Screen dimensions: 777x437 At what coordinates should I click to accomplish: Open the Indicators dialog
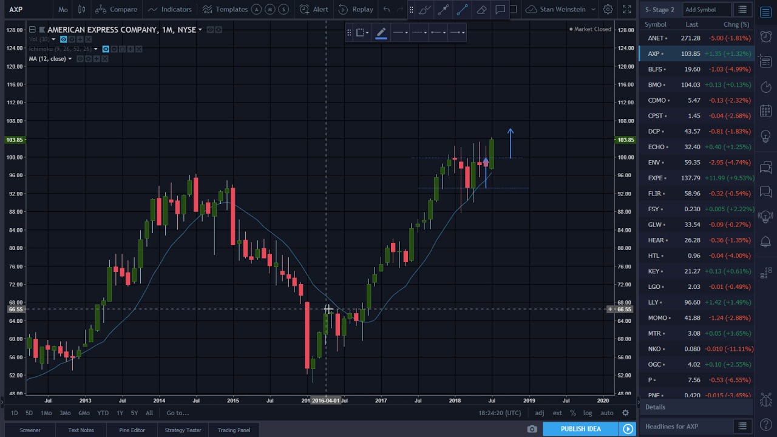coord(170,9)
